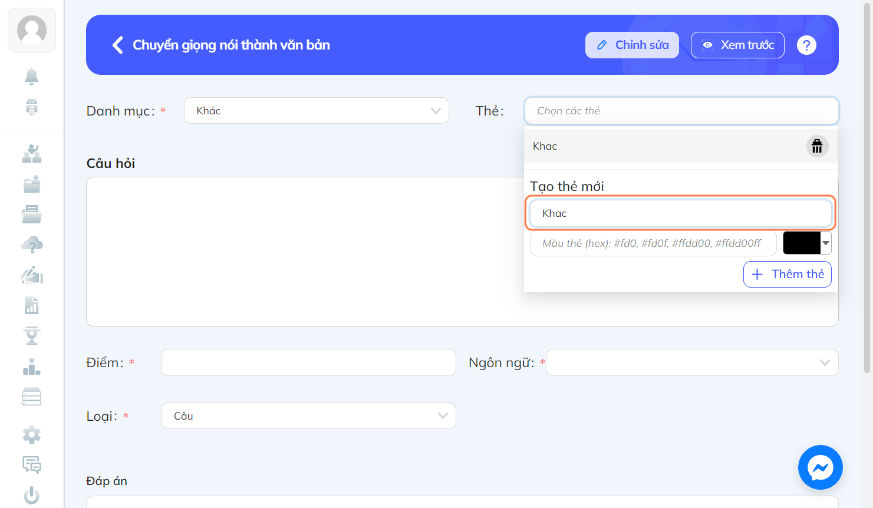Click the Tạo thẻ mới heading
Screen dimensions: 873x508
click(567, 186)
